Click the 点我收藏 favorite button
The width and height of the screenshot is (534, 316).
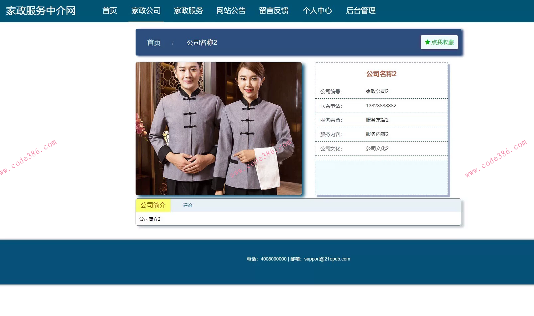coord(439,42)
